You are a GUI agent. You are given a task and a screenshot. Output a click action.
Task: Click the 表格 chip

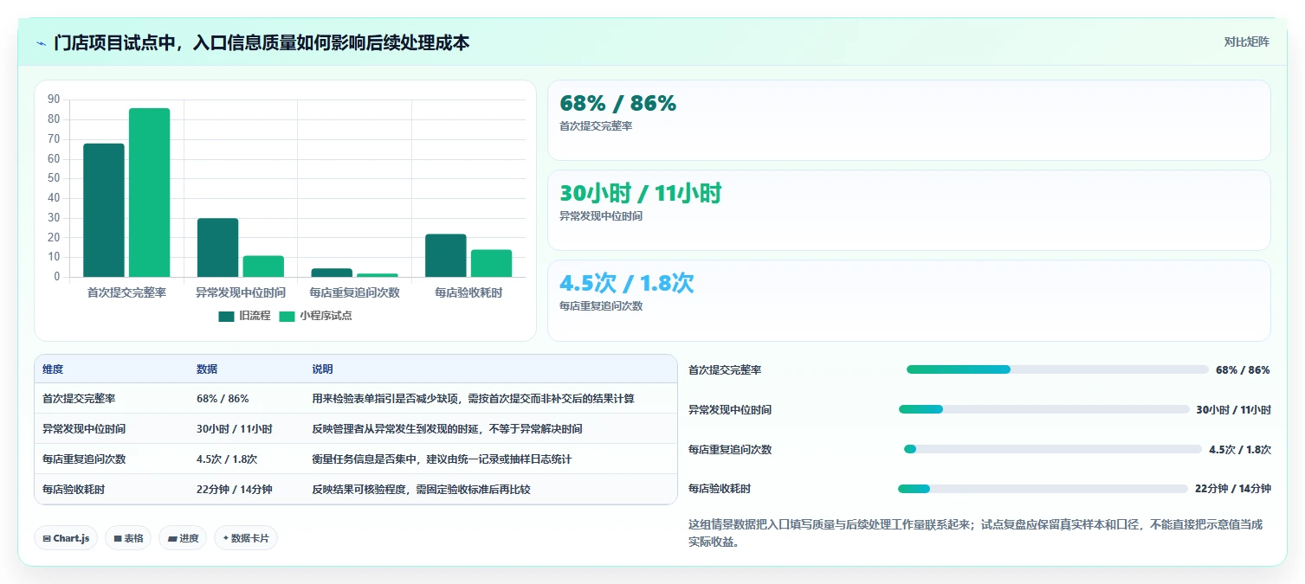coord(128,538)
